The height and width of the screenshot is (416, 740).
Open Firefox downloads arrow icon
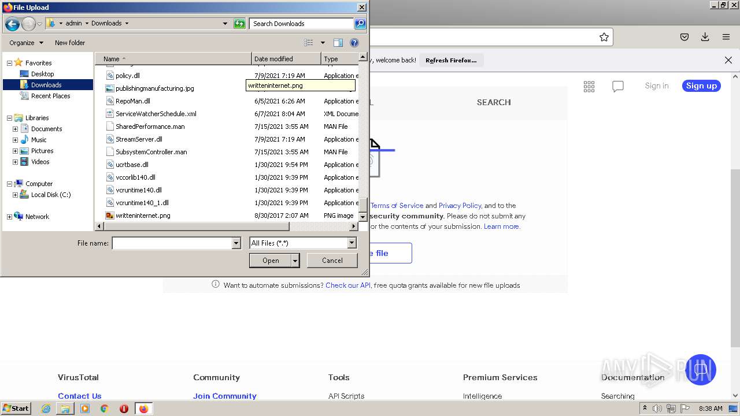(x=705, y=37)
